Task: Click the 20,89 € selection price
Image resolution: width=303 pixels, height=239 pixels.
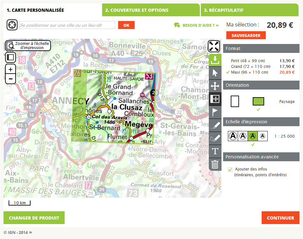Action: pos(280,25)
